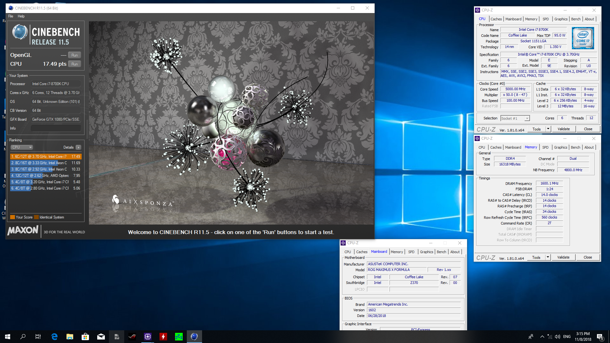Click Tools button in Memory CPU-Z window
610x343 pixels.
tap(536, 257)
